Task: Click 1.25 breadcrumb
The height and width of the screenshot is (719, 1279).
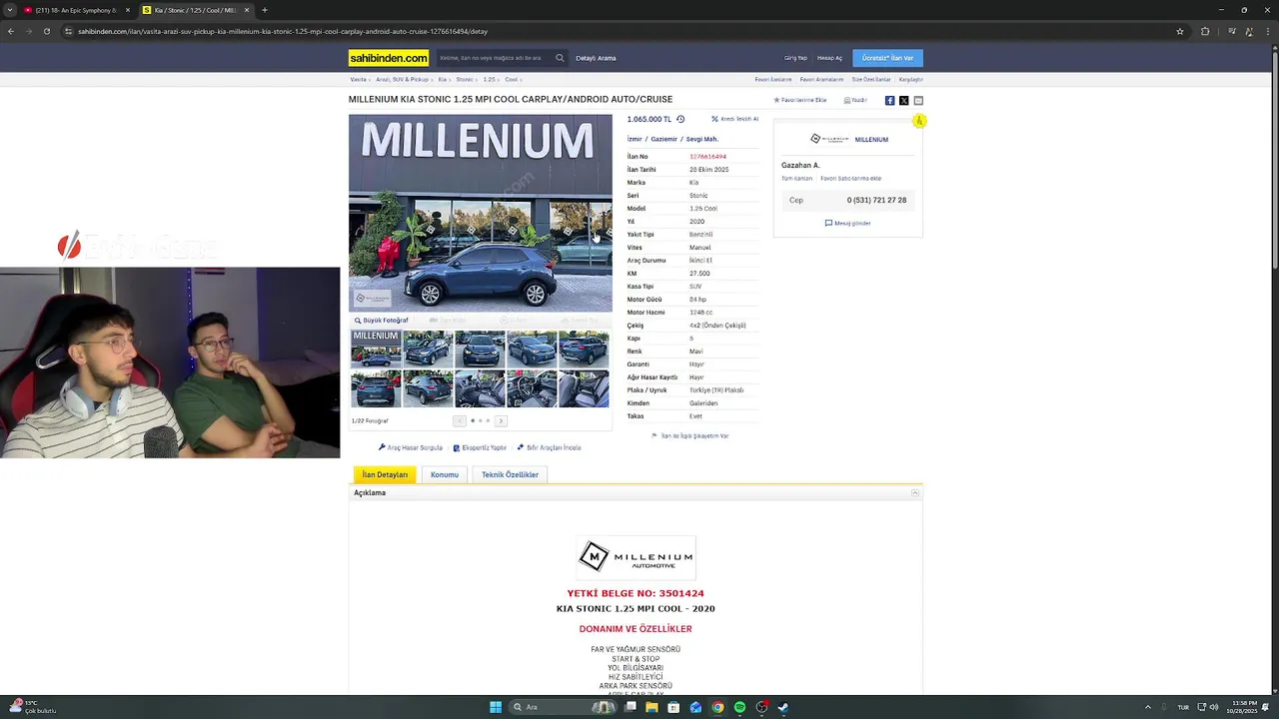Action: [490, 79]
